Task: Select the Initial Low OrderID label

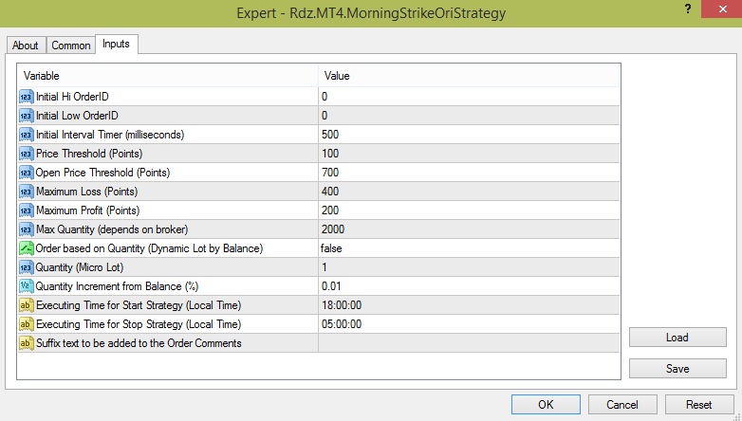Action: pyautogui.click(x=77, y=116)
